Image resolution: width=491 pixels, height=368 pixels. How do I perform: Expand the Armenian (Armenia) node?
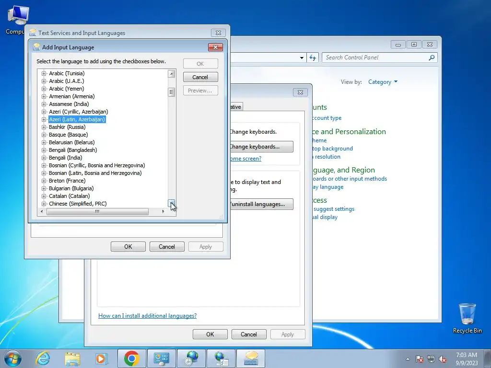(x=44, y=96)
